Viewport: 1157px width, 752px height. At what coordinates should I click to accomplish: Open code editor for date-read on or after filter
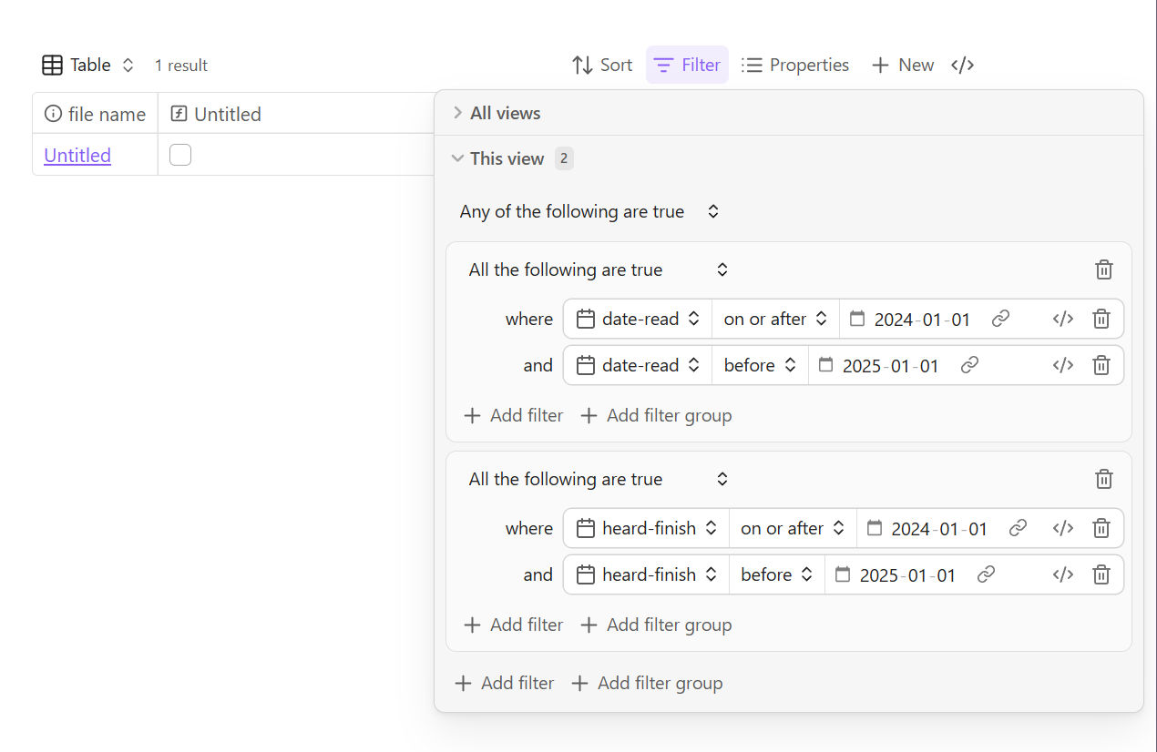point(1062,319)
